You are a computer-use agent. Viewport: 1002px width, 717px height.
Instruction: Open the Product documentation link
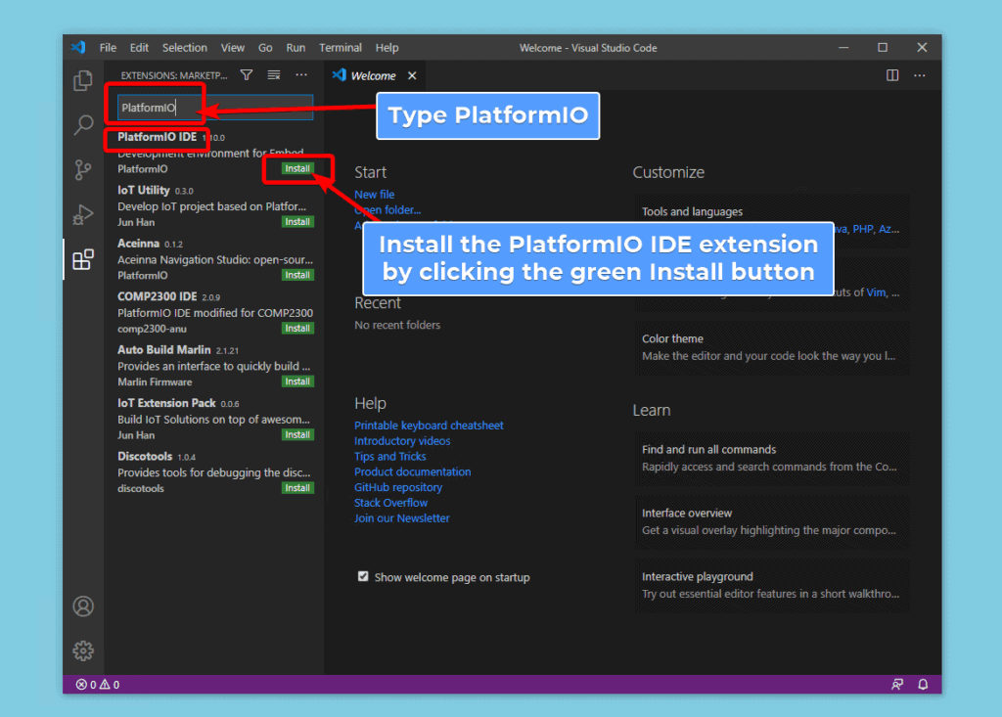coord(412,471)
